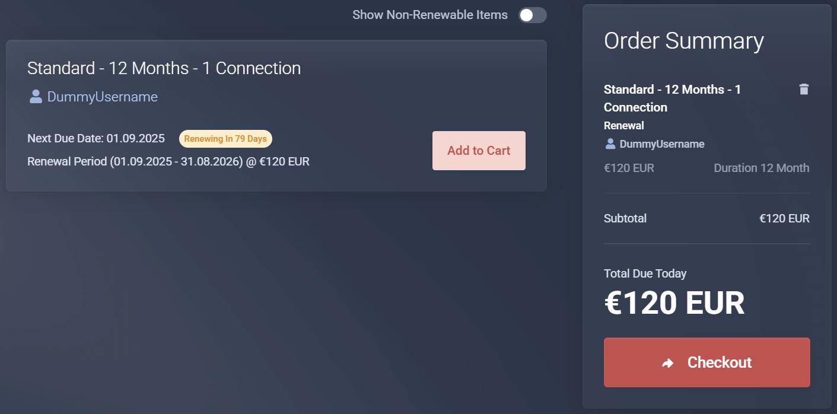The image size is (837, 414).
Task: Add the Standard plan to the cart
Action: coord(478,150)
